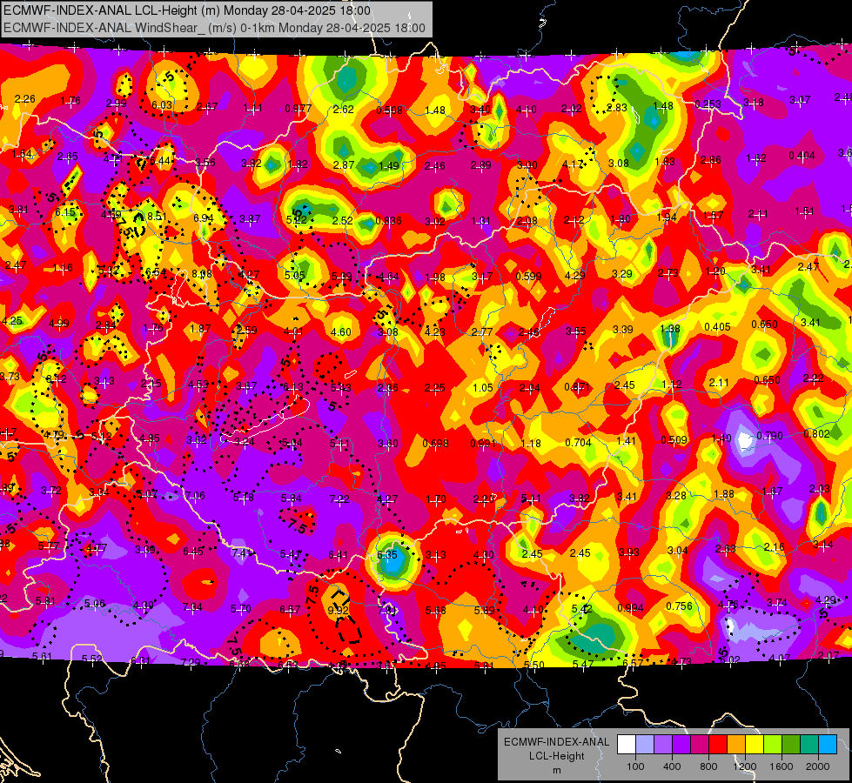Click the wind shear value 2.83
Image resolution: width=852 pixels, height=783 pixels.
pyautogui.click(x=617, y=108)
